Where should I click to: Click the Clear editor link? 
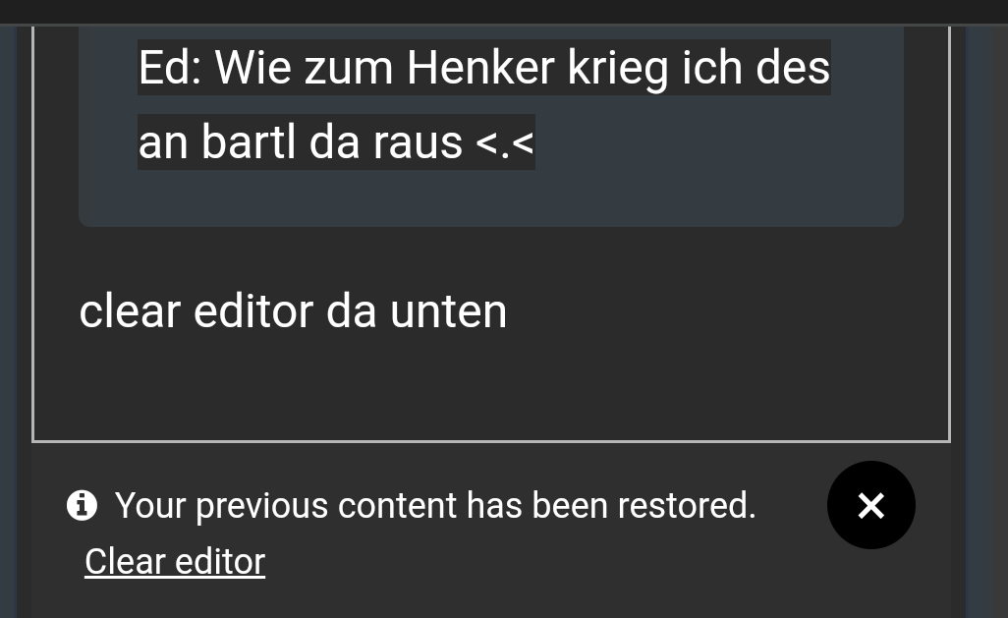click(175, 561)
